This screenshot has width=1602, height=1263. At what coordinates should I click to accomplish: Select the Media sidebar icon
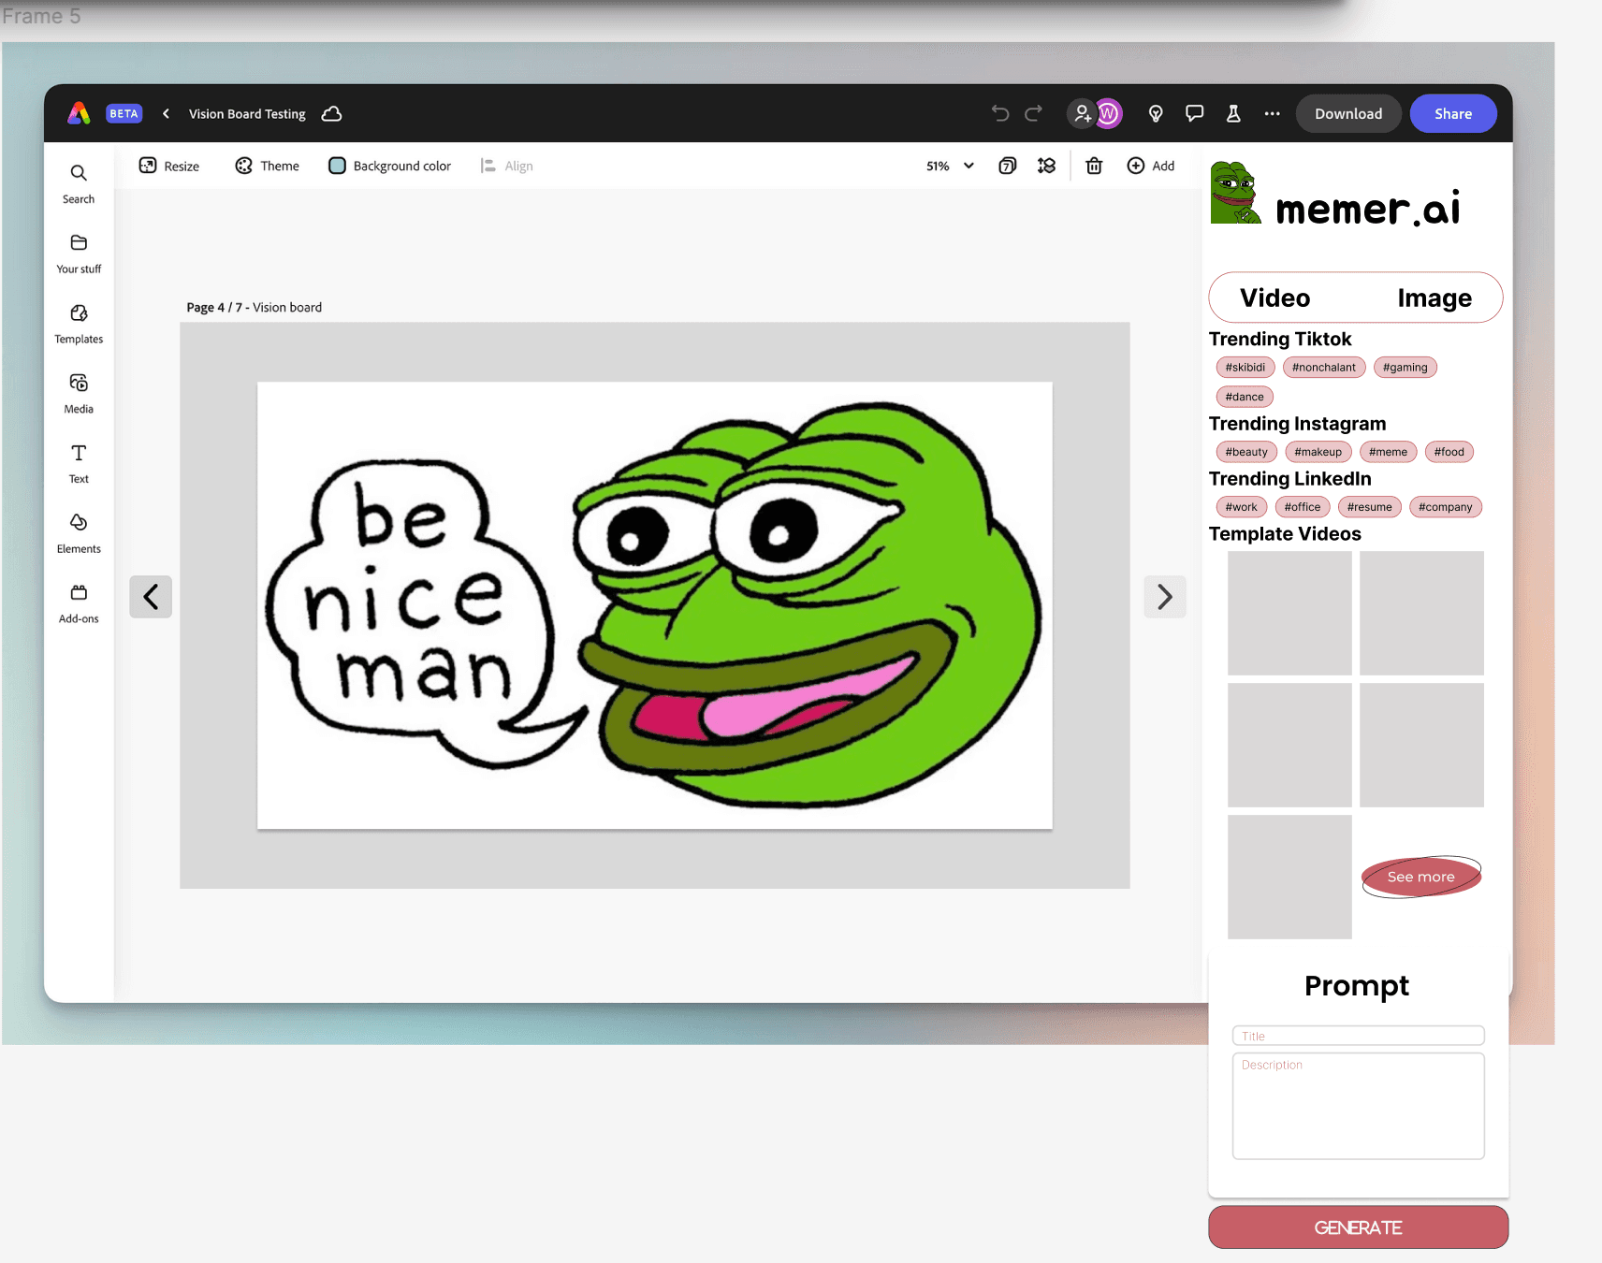tap(78, 393)
